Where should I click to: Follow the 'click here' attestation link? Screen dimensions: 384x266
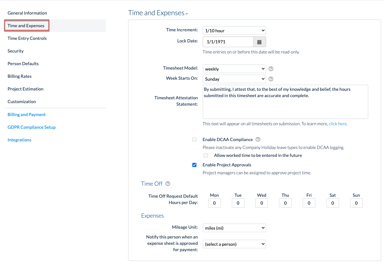pyautogui.click(x=338, y=124)
